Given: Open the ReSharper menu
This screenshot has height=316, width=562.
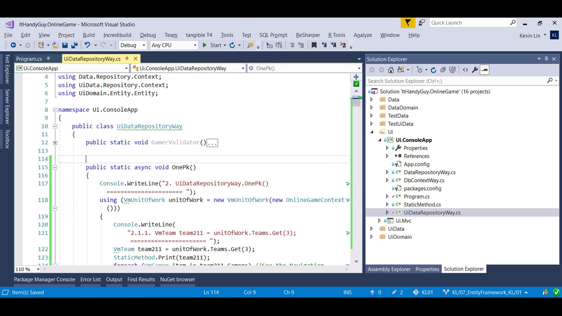Looking at the screenshot, I should coord(308,35).
